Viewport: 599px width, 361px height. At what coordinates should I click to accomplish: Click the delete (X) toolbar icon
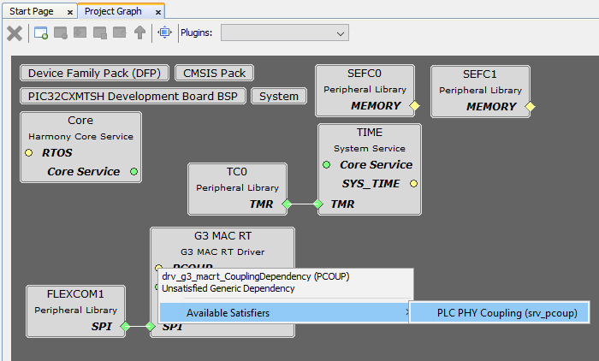[x=15, y=33]
